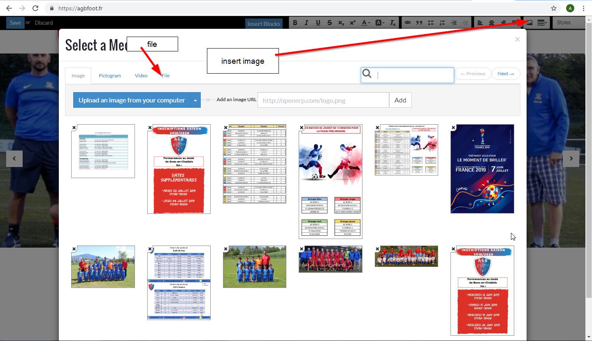The height and width of the screenshot is (341, 592).
Task: Click the insert image toolbar icon
Action: click(530, 23)
